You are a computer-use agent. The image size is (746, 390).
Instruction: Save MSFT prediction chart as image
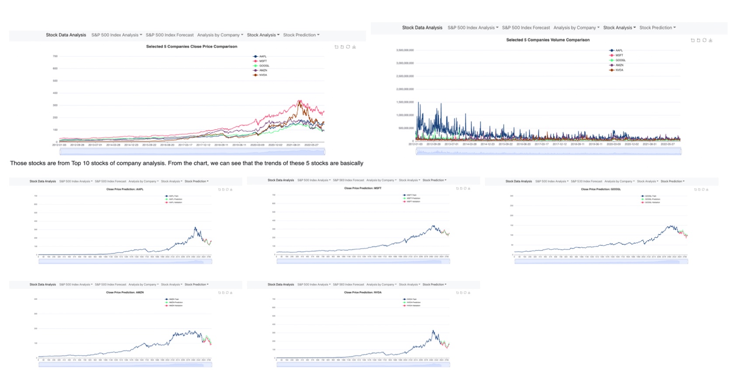469,188
